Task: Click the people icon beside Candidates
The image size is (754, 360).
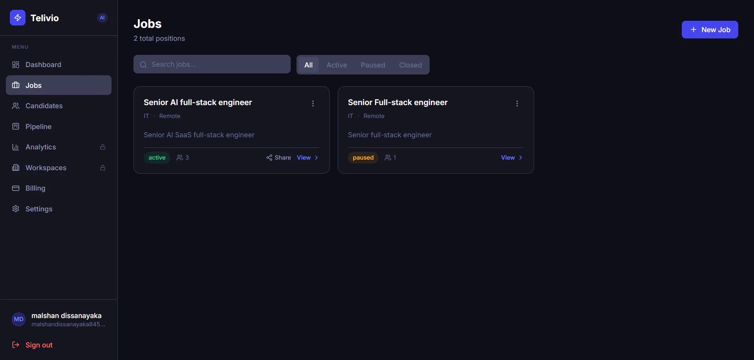Action: tap(16, 106)
